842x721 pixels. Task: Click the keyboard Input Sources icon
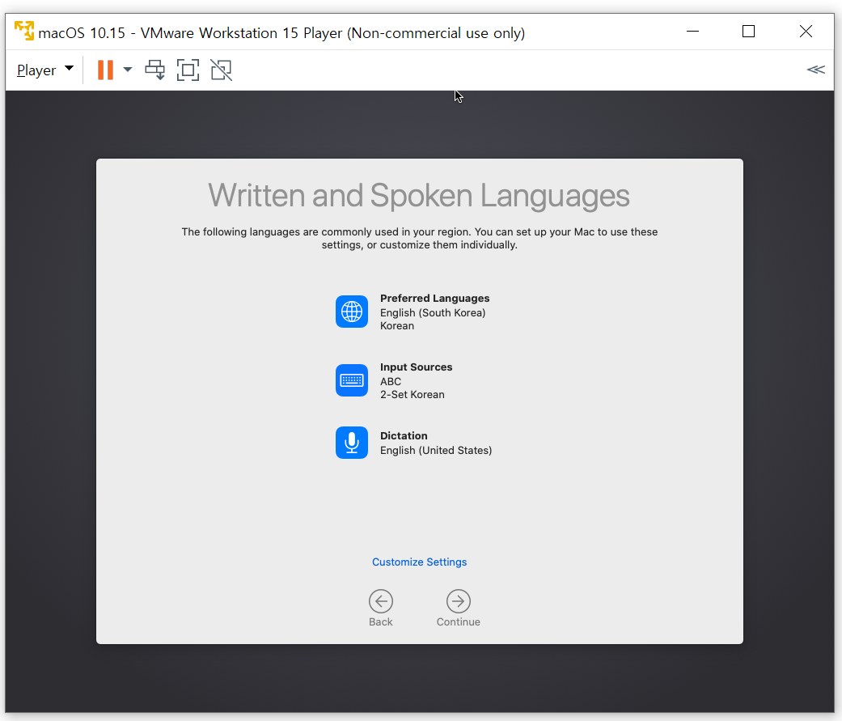pos(352,380)
